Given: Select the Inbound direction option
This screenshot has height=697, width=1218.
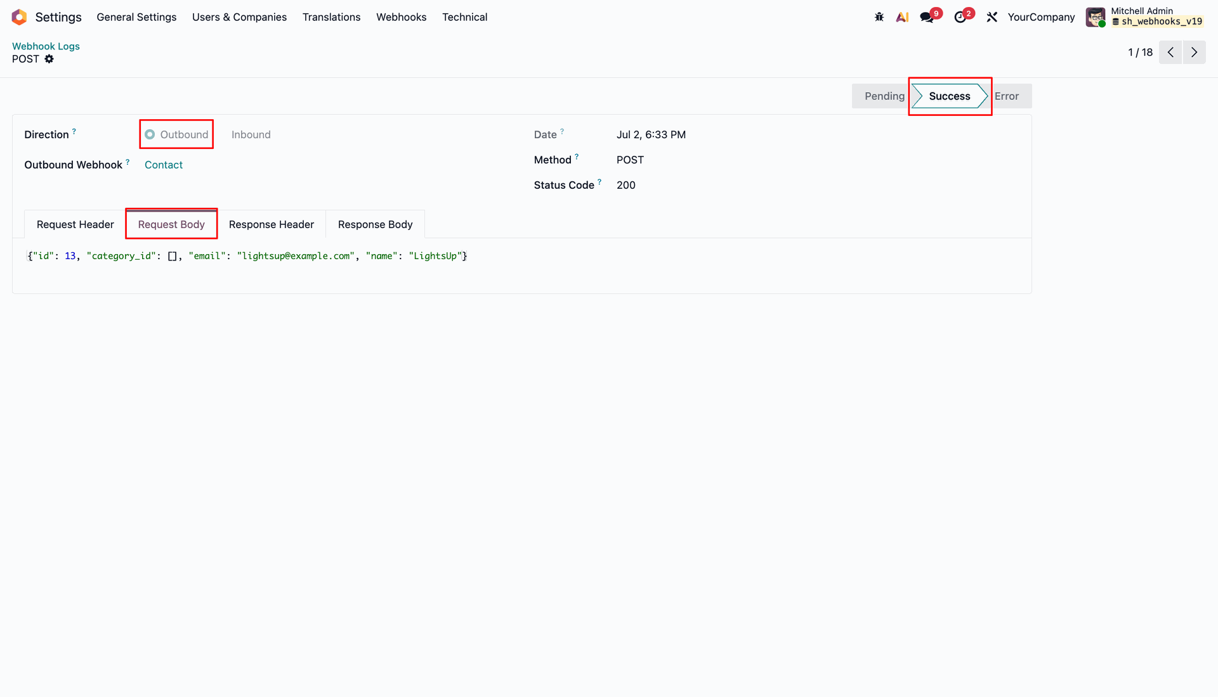Looking at the screenshot, I should (x=251, y=134).
